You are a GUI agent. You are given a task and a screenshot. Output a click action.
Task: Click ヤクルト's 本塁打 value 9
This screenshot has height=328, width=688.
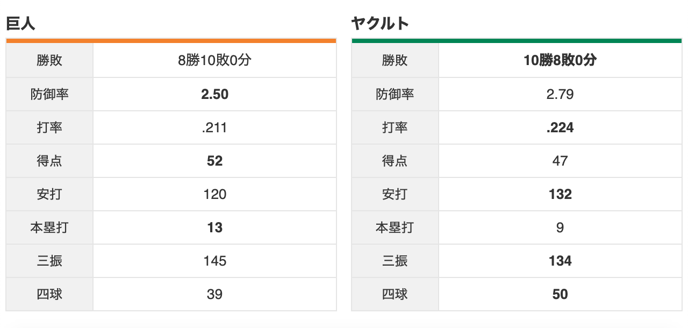click(x=560, y=228)
